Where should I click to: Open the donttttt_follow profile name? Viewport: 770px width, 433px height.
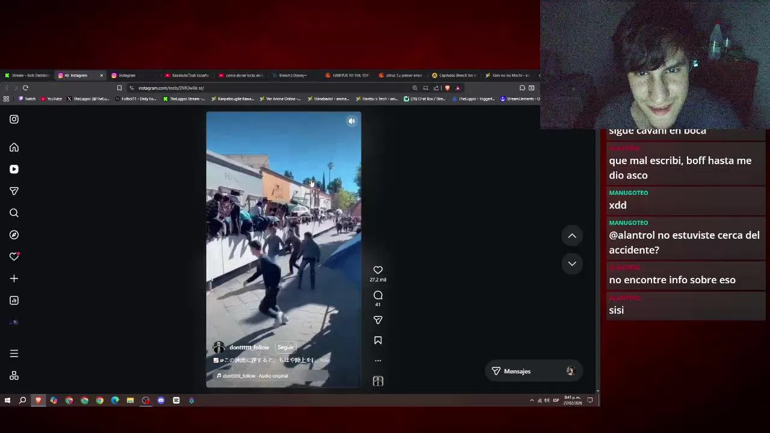pos(249,348)
